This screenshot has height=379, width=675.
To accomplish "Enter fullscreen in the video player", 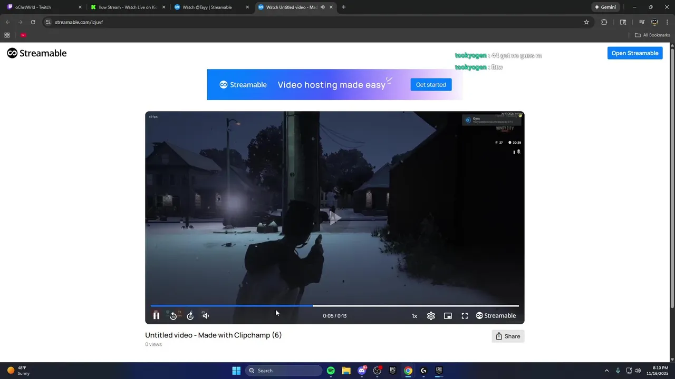I will point(465,316).
